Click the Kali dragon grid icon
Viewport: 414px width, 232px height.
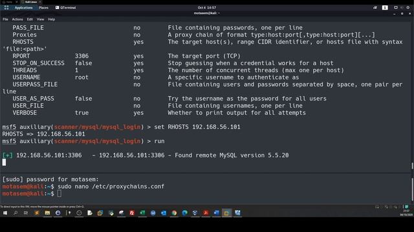click(6, 8)
